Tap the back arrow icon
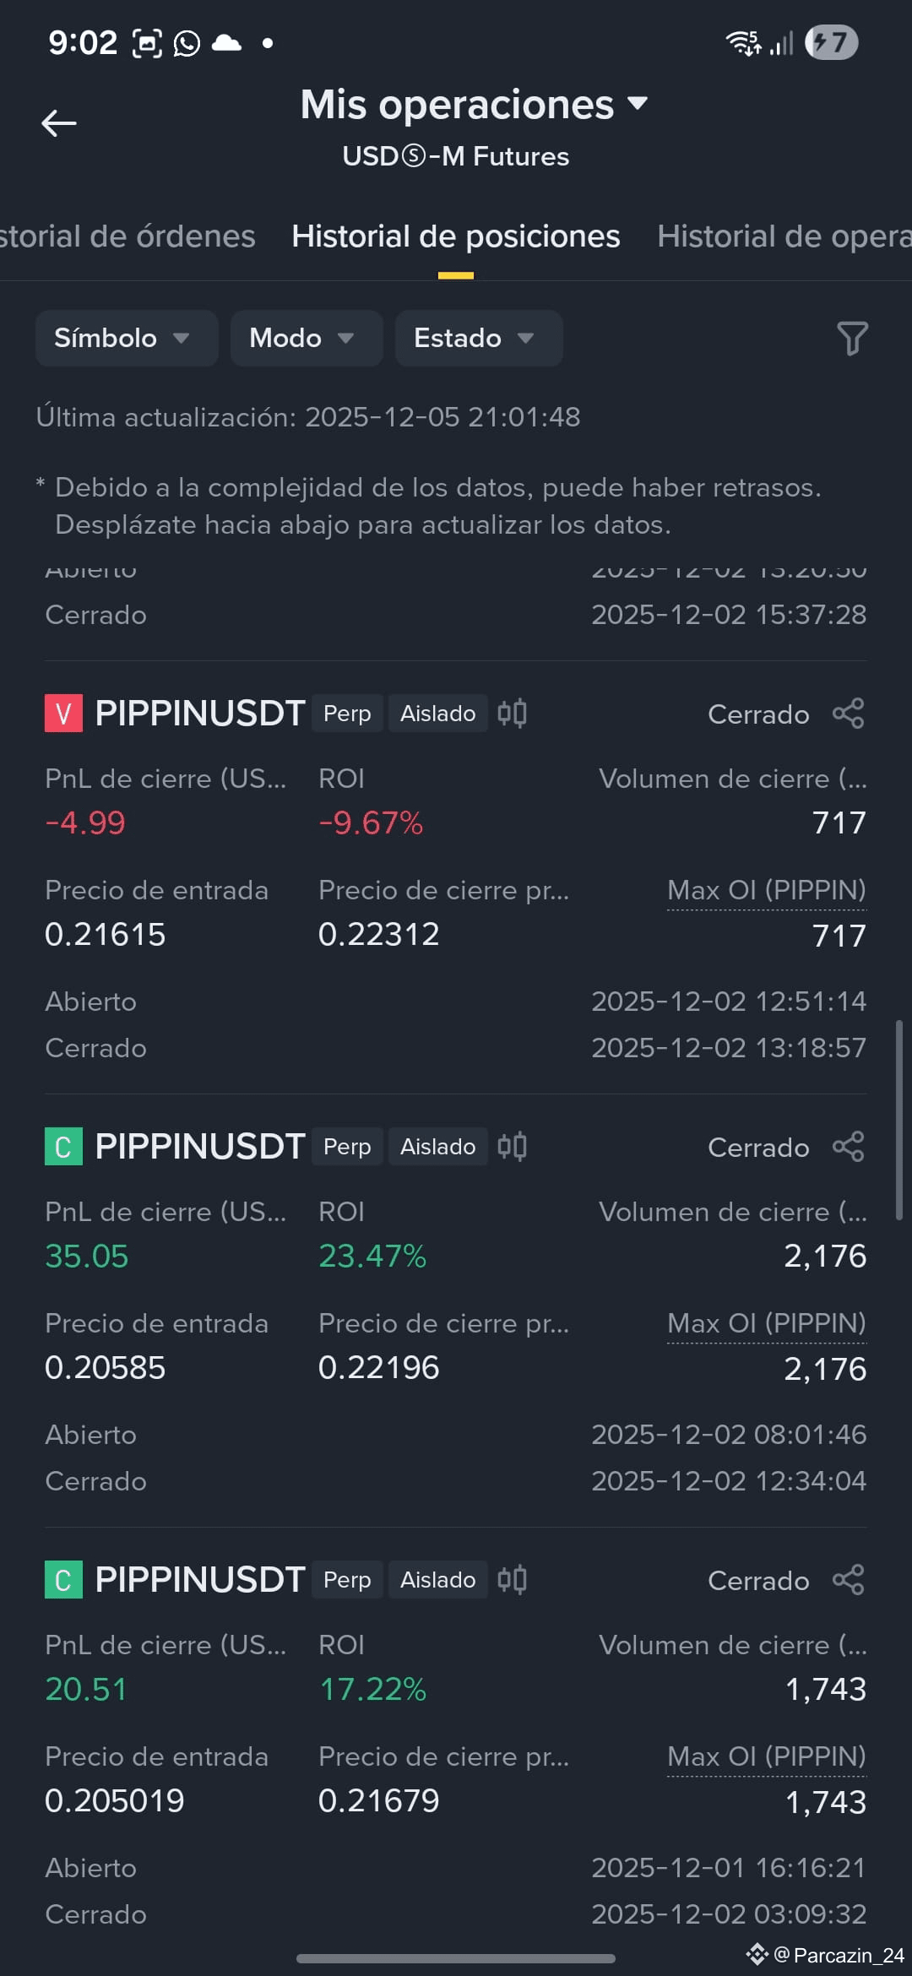Image resolution: width=912 pixels, height=1976 pixels. 59,123
